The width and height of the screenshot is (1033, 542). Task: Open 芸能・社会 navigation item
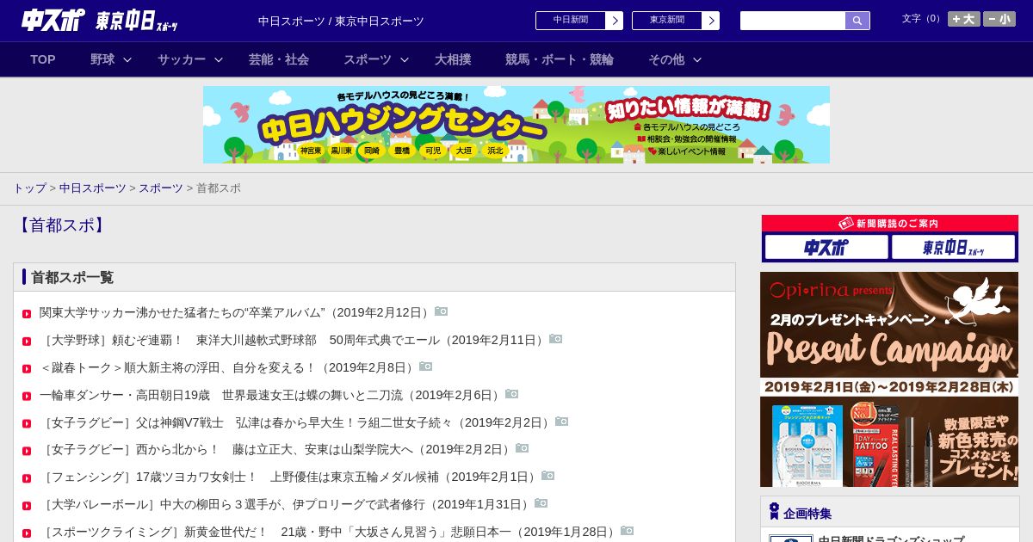pos(279,59)
